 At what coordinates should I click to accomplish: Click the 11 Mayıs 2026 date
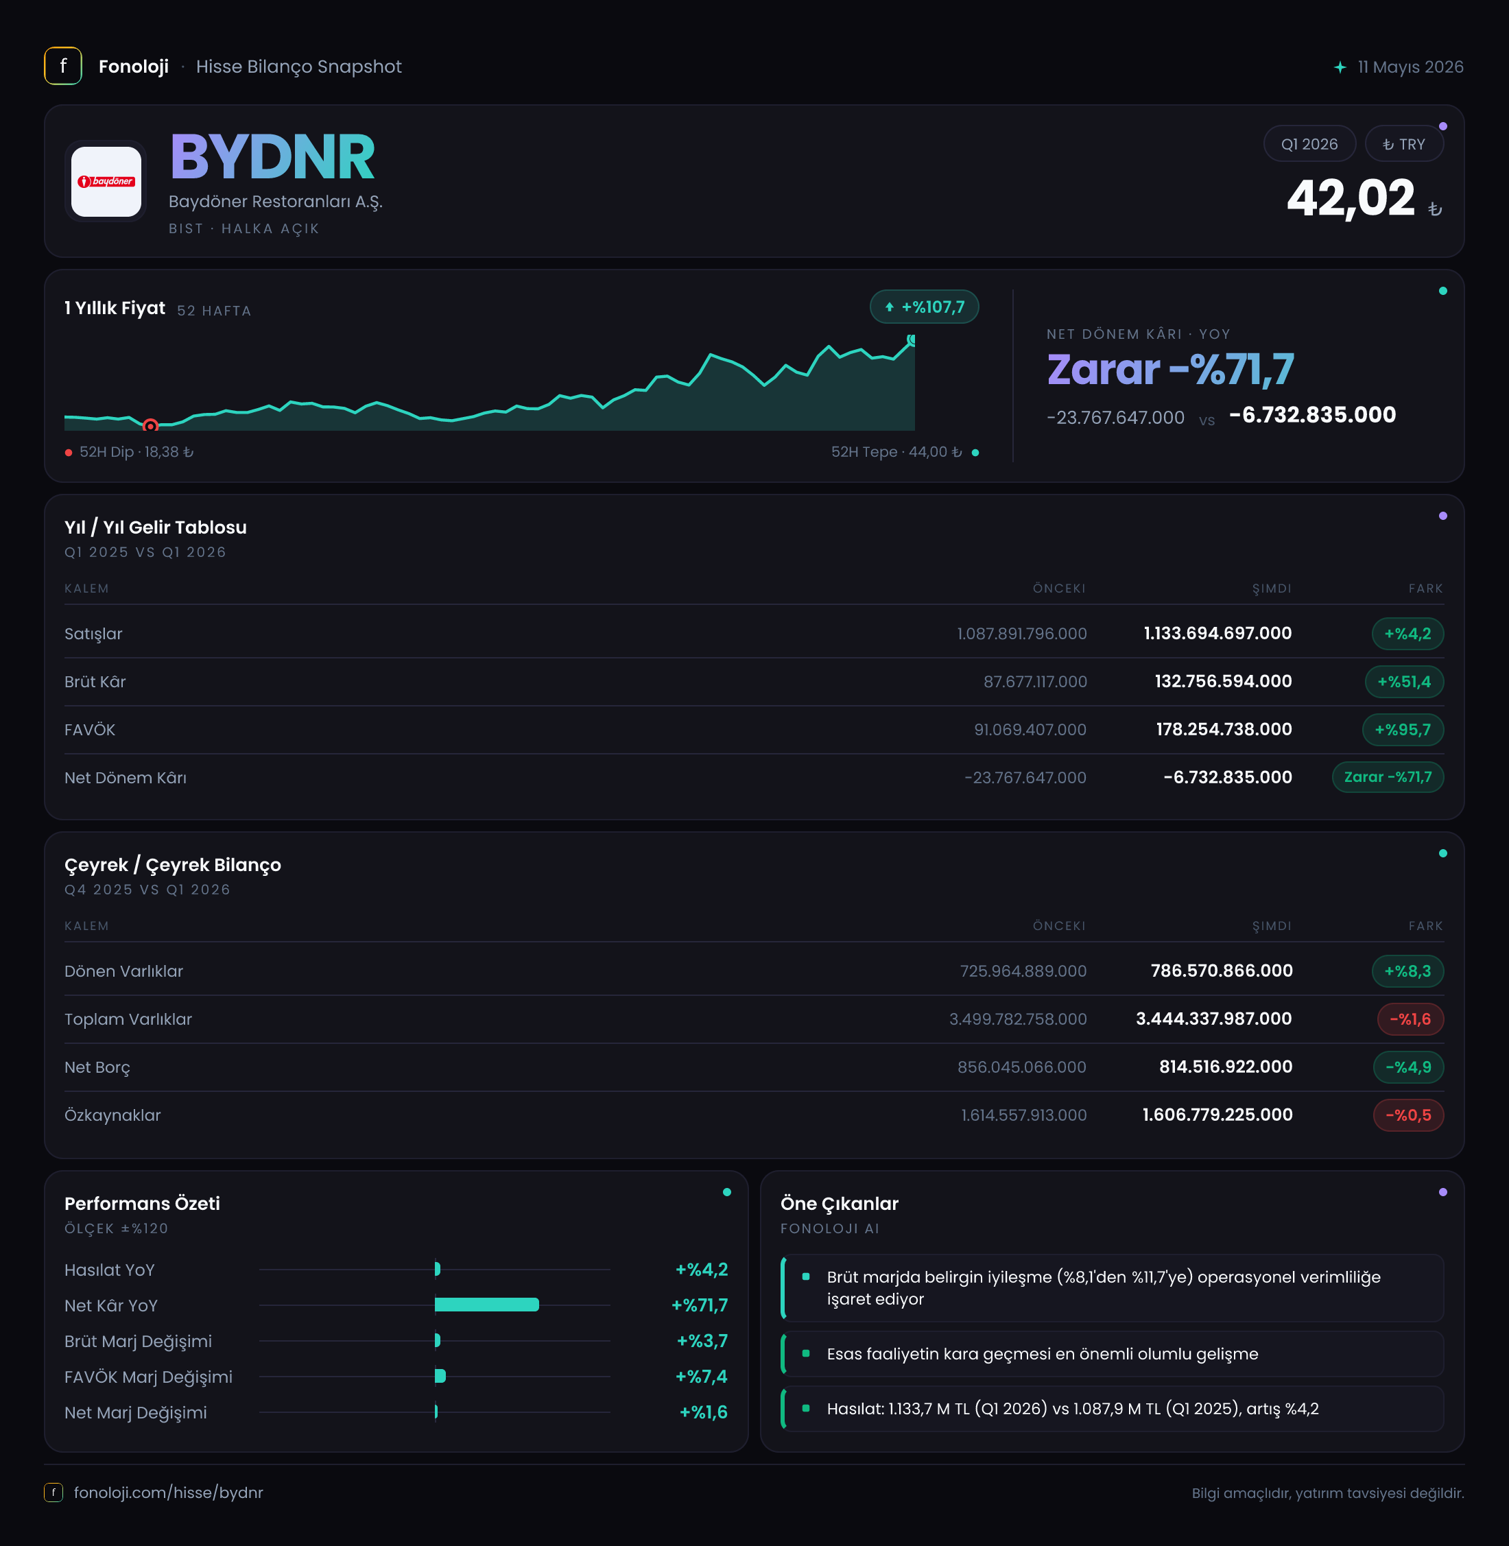(1410, 67)
